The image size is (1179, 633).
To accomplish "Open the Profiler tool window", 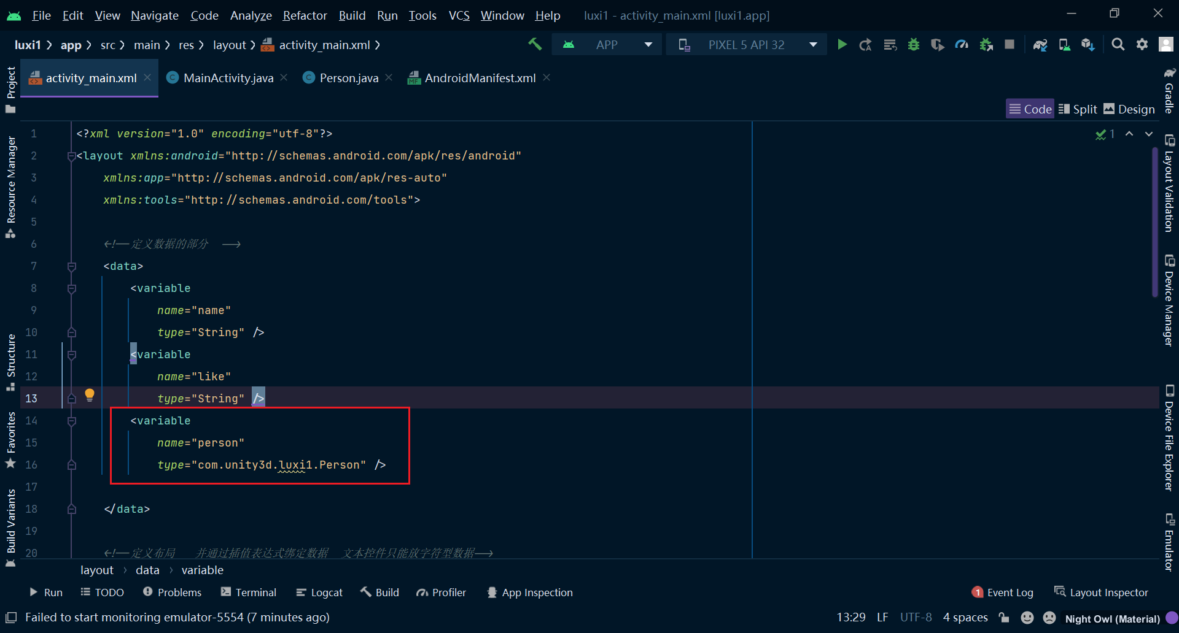I will 441,593.
